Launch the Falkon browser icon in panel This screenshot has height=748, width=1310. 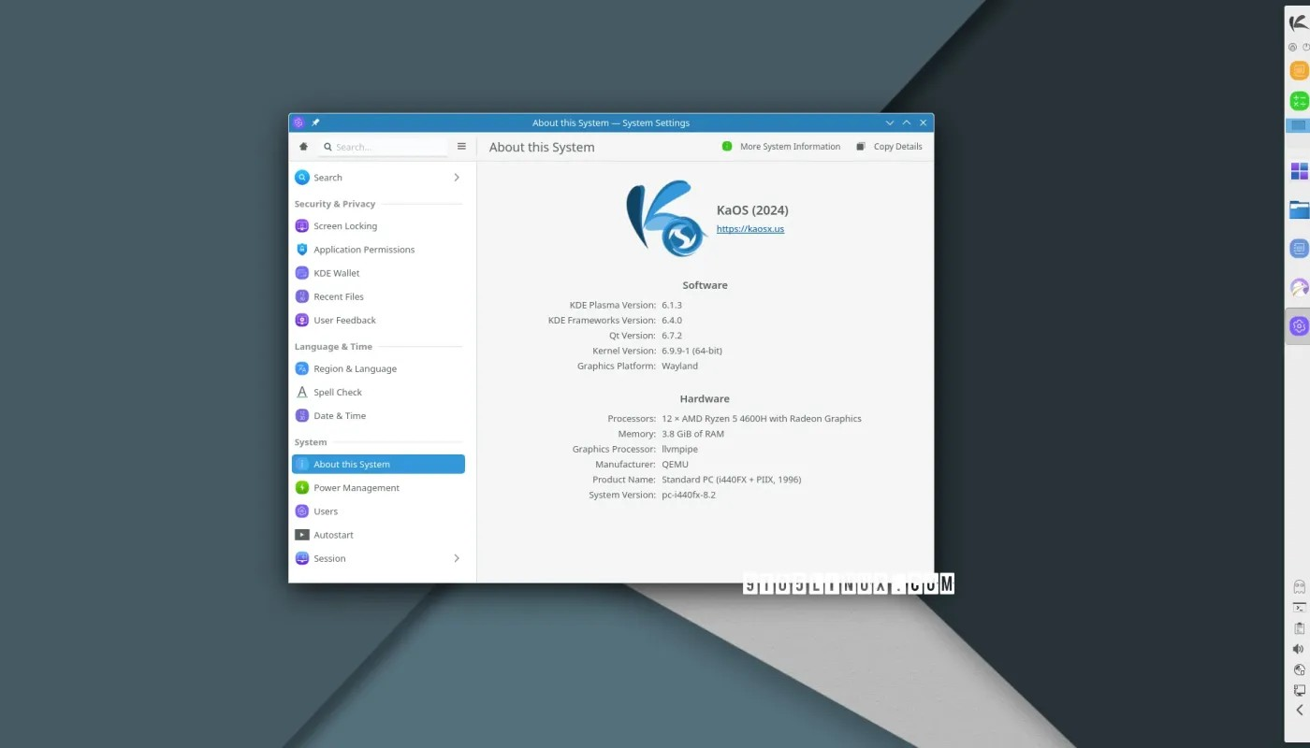tap(1299, 288)
